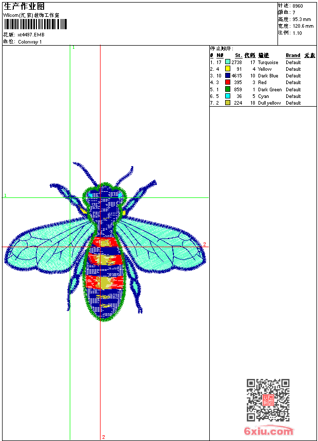Click the St. column header
318x441 pixels.
pos(238,55)
